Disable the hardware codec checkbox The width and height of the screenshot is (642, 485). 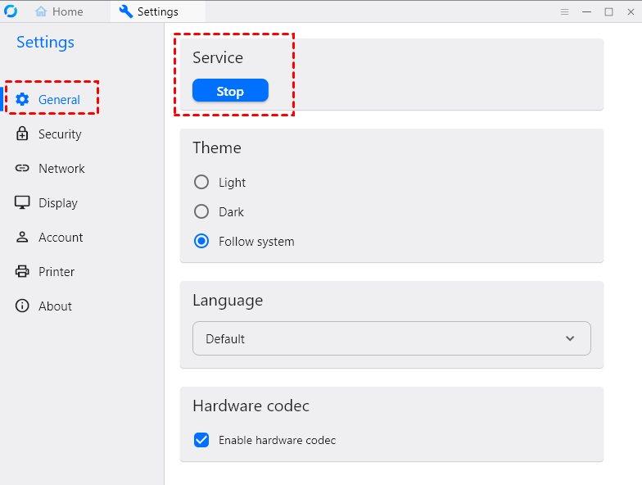pyautogui.click(x=201, y=440)
